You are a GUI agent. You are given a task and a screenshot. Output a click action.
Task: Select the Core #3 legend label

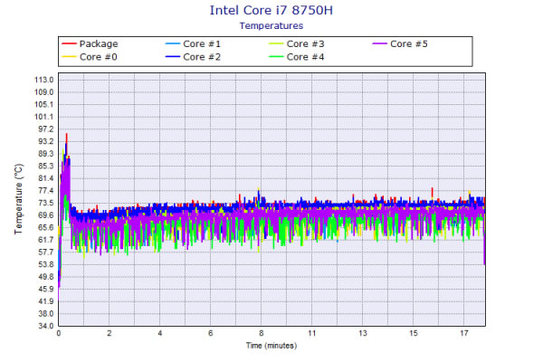click(306, 44)
